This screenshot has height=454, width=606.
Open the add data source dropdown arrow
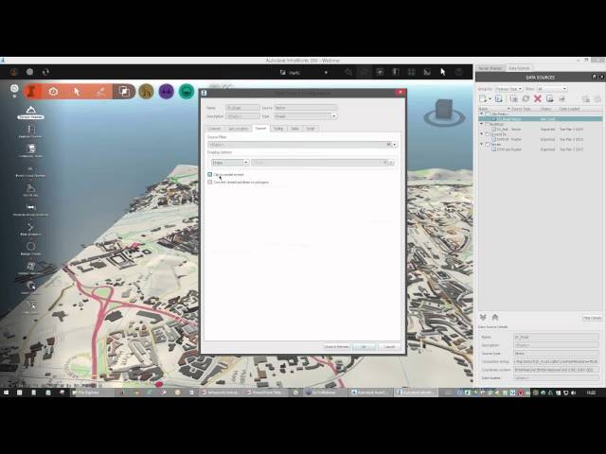point(490,99)
